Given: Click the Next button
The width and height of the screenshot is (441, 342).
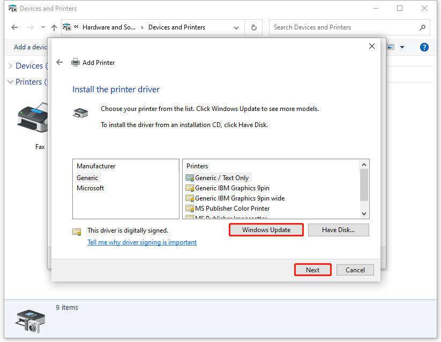Looking at the screenshot, I should pos(312,270).
